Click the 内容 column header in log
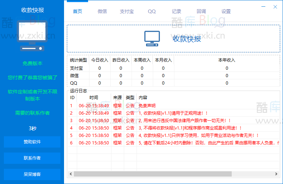 [x=208, y=98]
